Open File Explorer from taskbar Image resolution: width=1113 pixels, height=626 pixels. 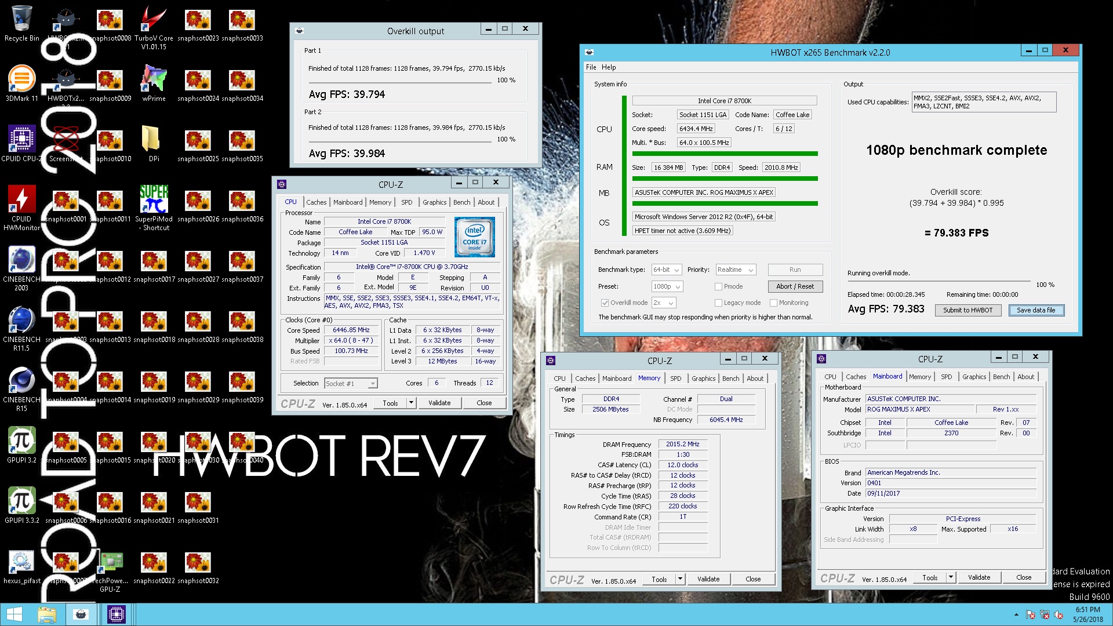[x=47, y=614]
